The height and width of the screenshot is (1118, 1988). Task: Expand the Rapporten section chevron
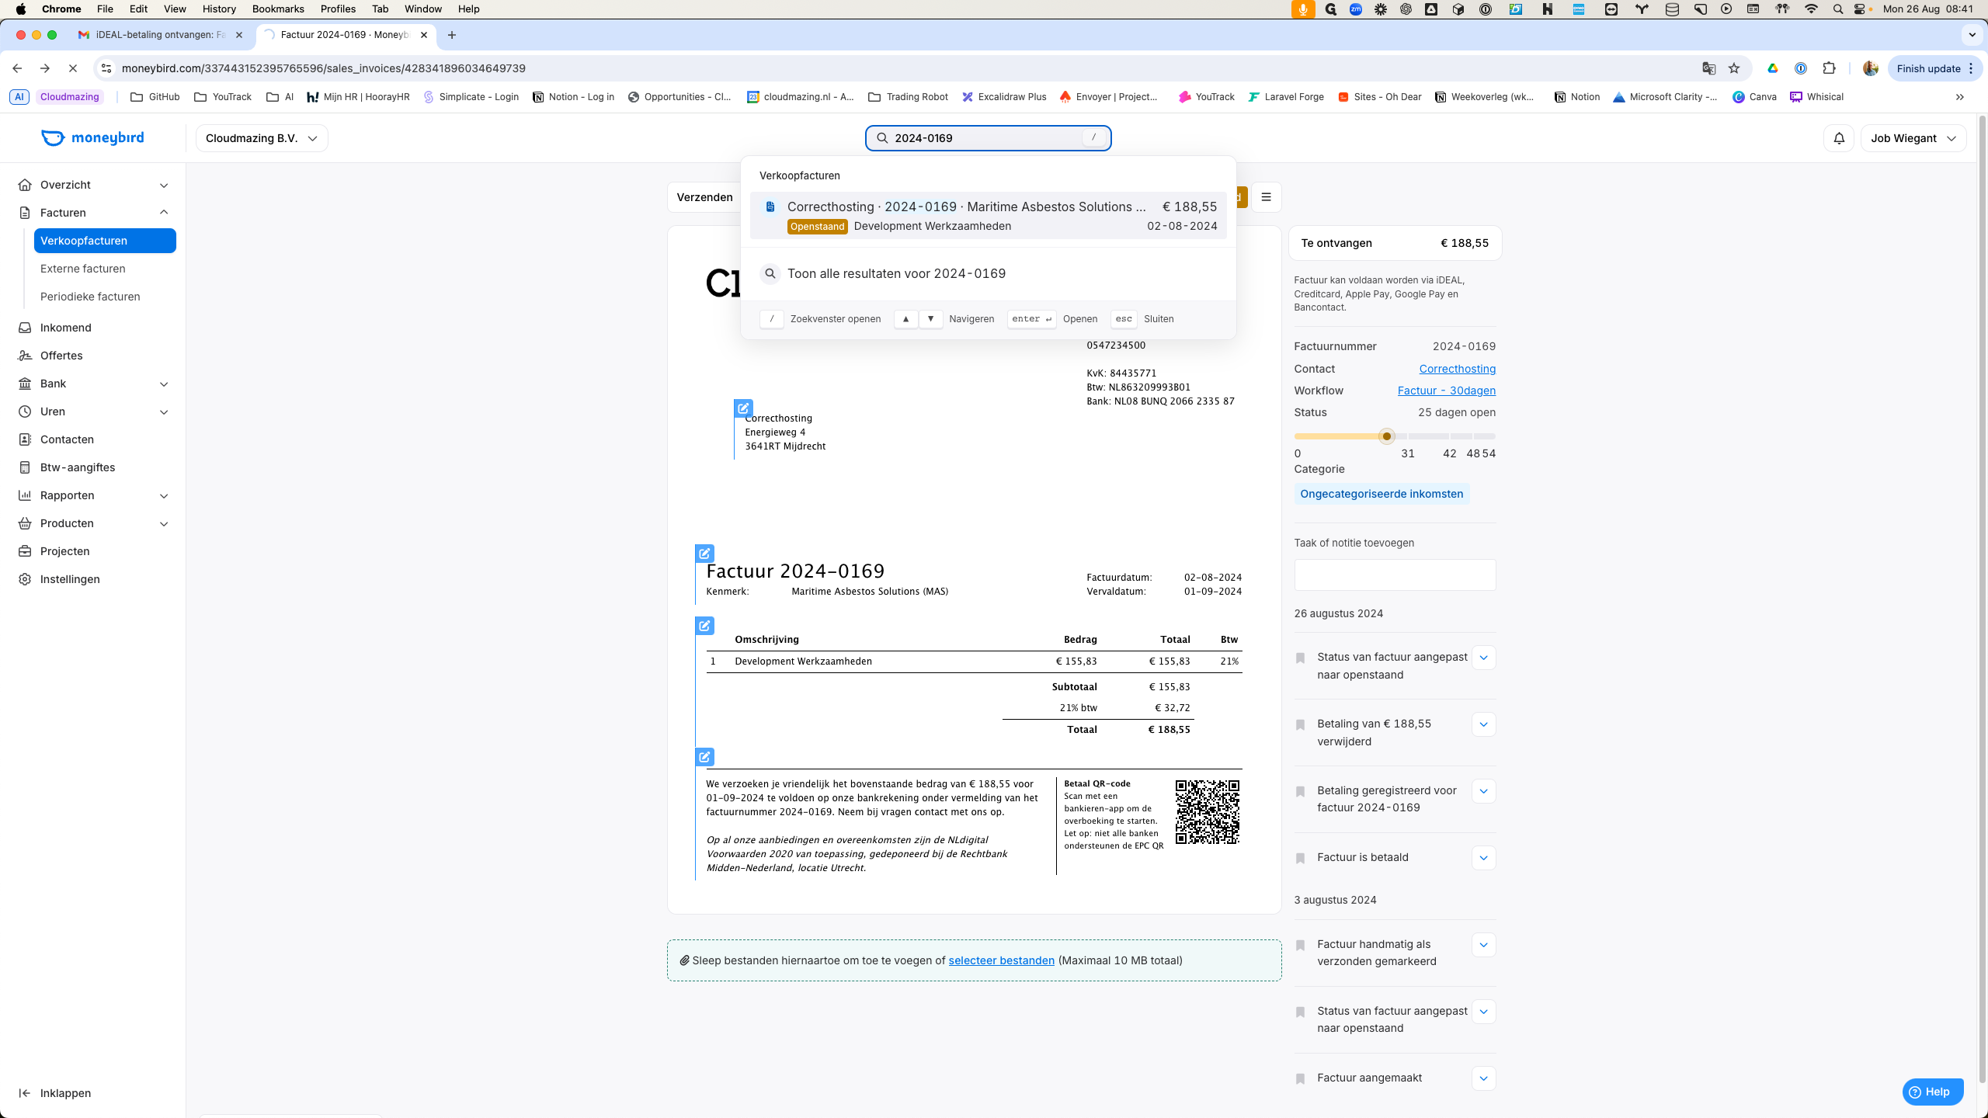[164, 495]
